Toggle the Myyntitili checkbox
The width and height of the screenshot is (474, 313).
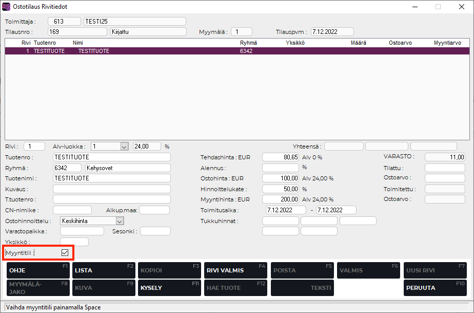[65, 252]
